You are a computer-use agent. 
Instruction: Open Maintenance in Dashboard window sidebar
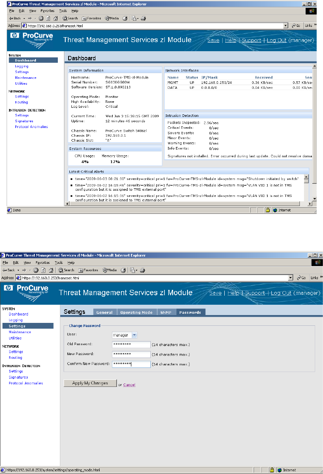tap(26, 78)
